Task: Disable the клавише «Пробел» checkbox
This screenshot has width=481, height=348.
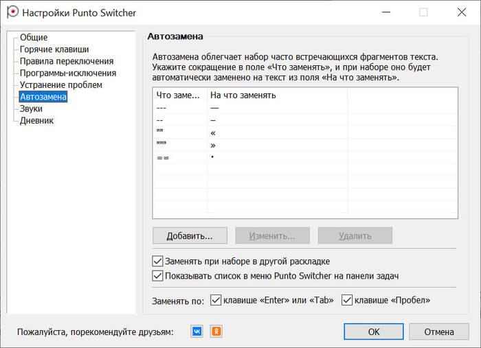Action: 347,300
